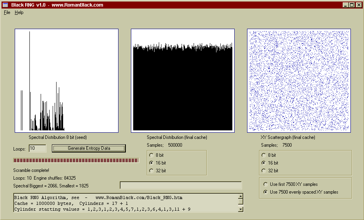Screen dimensions: 364x220
Task: Select 32 bit for Spectral Distribution
Action: (x=151, y=171)
